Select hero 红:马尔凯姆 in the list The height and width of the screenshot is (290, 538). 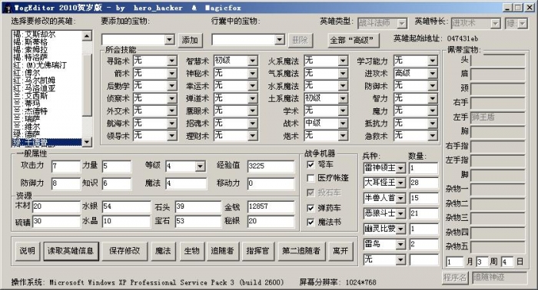[x=35, y=81]
